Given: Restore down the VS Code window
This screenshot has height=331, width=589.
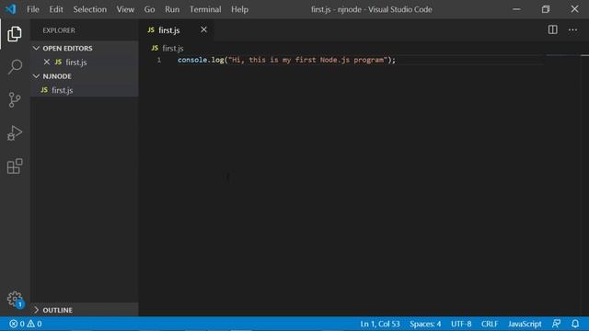Looking at the screenshot, I should 546,9.
